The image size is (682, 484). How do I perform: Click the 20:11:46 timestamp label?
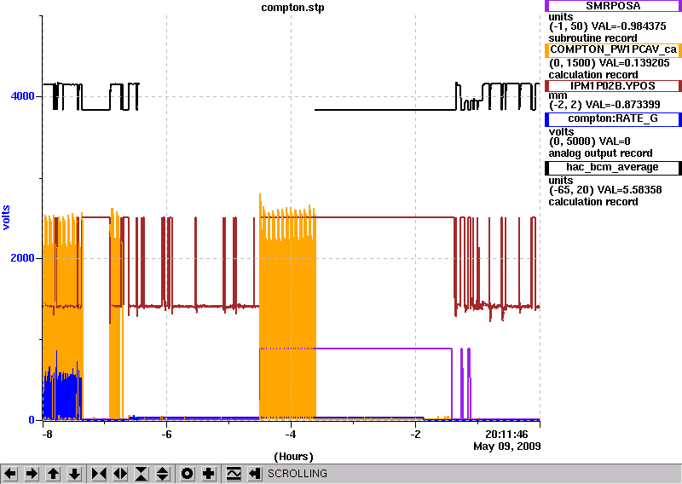click(x=506, y=434)
